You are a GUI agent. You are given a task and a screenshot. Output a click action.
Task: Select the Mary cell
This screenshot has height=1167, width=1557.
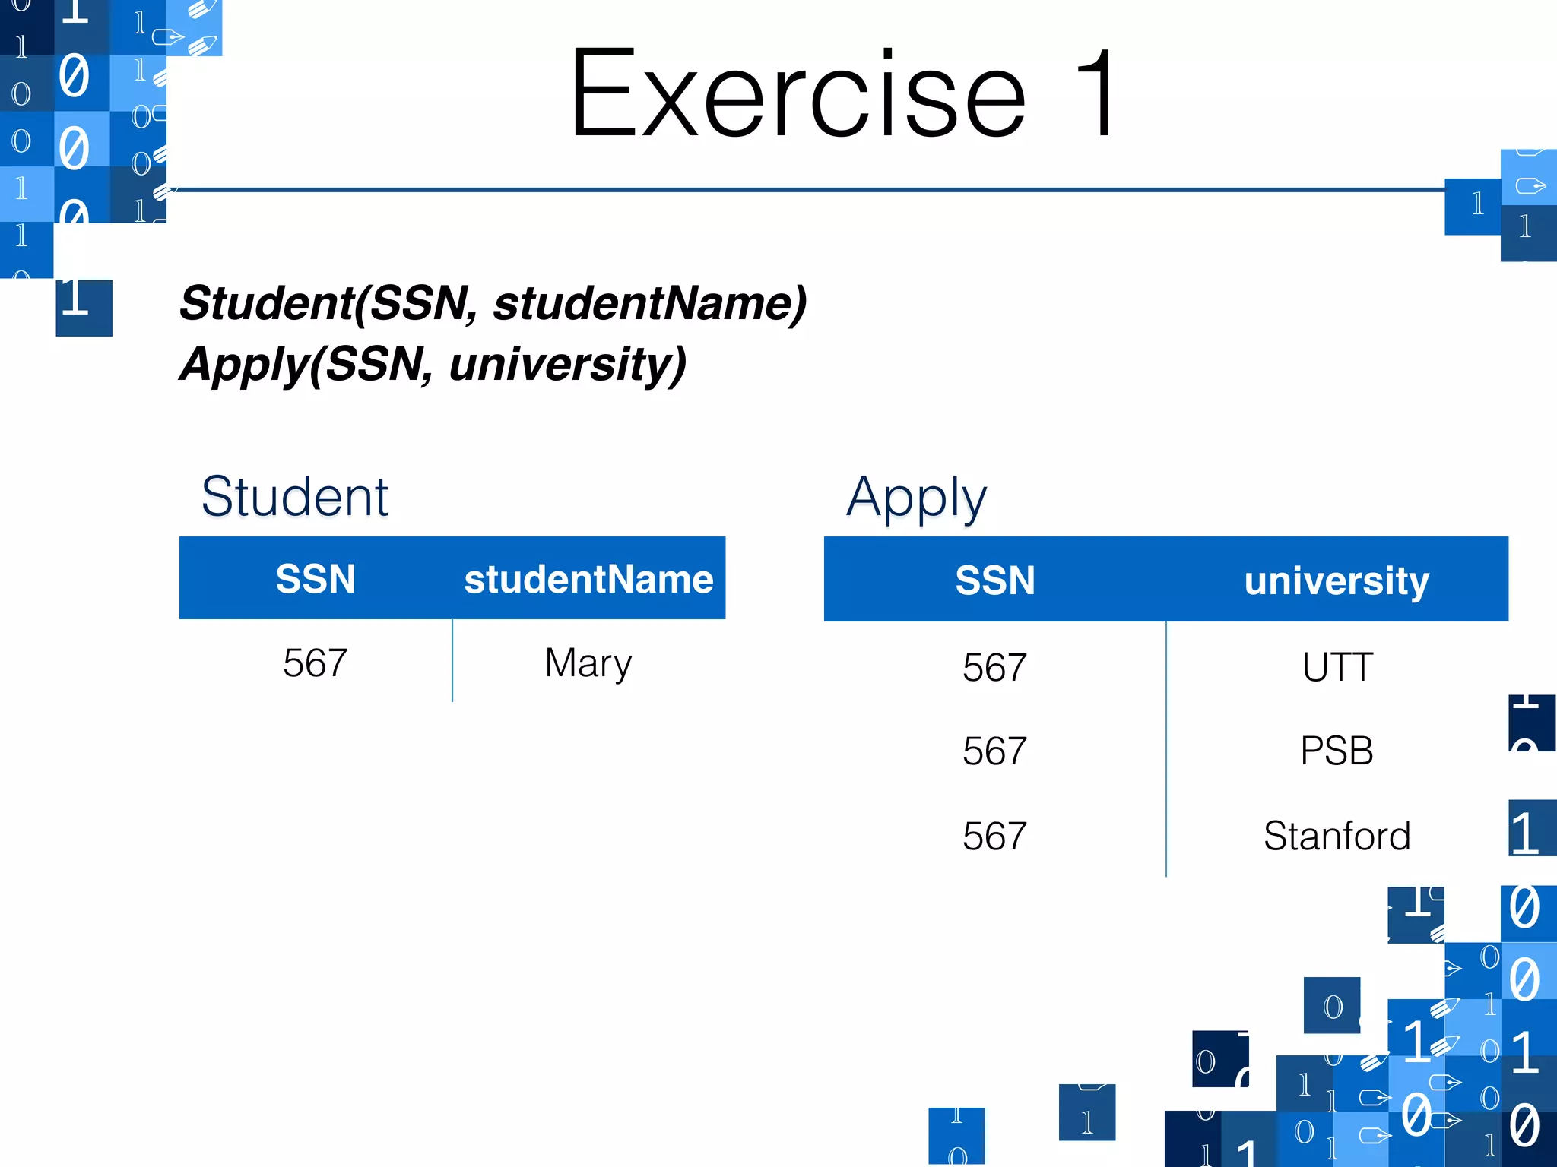tap(588, 663)
